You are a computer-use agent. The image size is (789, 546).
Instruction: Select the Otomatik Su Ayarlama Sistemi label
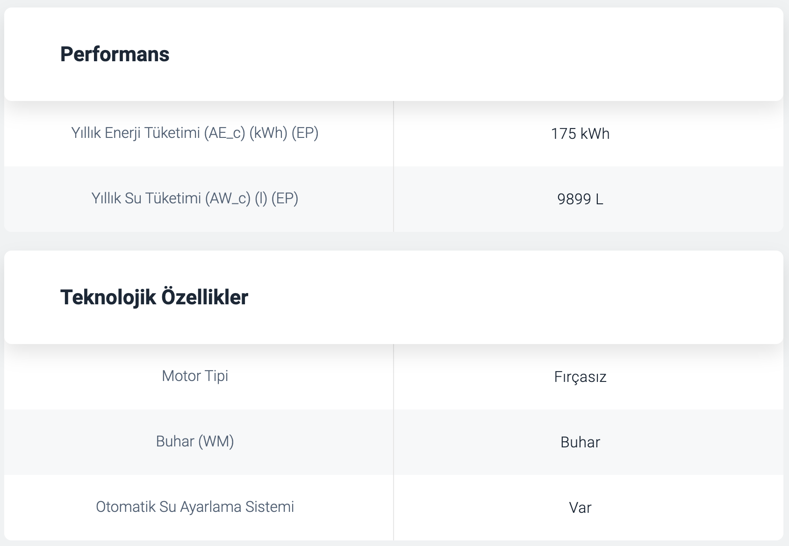pos(195,507)
